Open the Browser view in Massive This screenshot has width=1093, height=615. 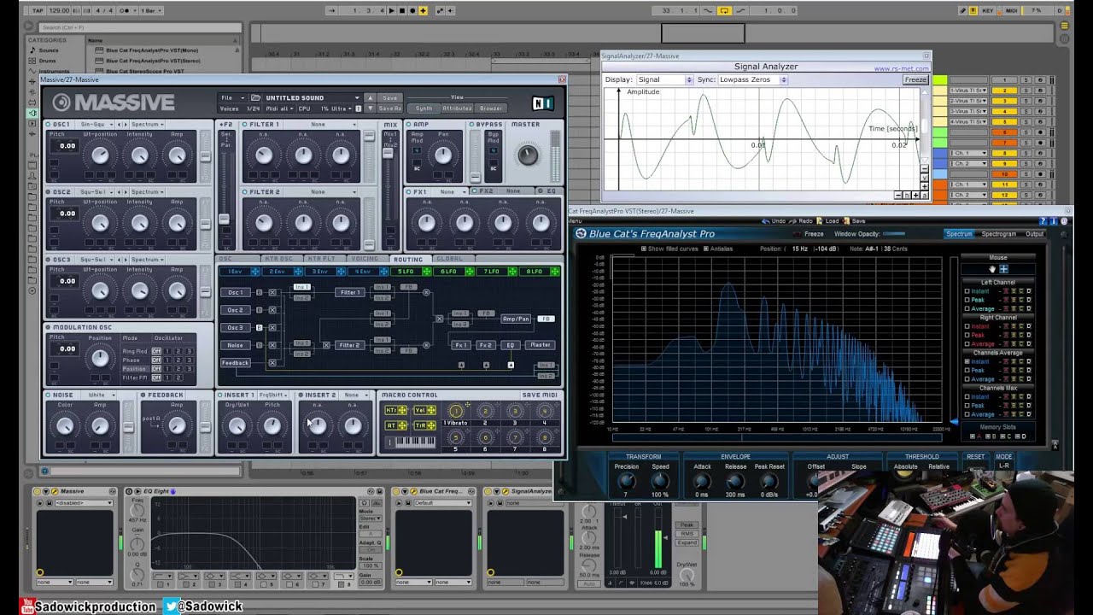pyautogui.click(x=490, y=108)
